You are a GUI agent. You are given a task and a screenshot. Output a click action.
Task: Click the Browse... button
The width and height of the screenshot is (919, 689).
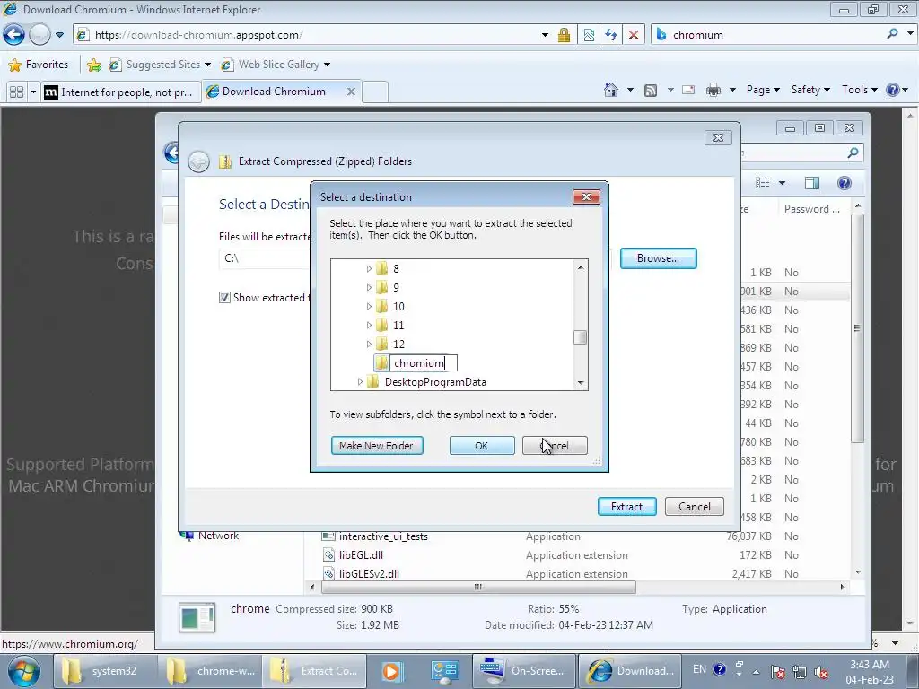[658, 258]
